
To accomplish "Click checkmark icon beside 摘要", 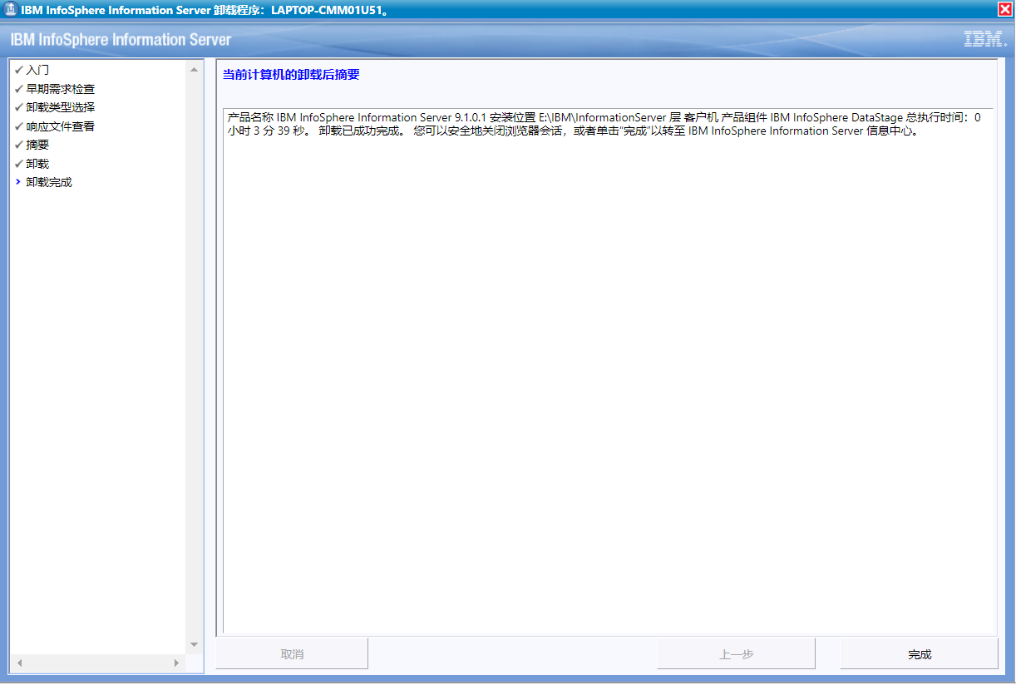I will click(x=18, y=145).
